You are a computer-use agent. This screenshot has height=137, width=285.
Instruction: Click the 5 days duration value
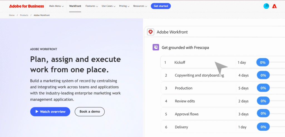(x=244, y=88)
